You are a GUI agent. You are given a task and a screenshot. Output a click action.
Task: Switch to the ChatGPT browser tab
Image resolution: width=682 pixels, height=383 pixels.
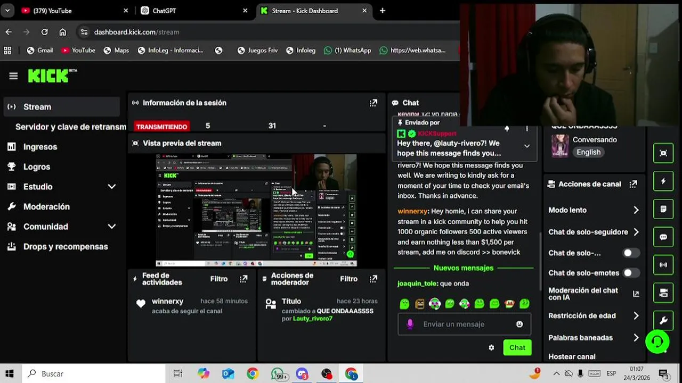pos(194,11)
